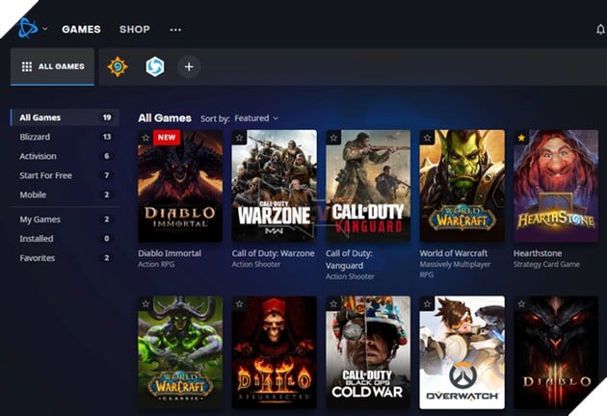Screen dimensions: 607x416
Task: Favorite Overwatch with its star
Action: [427, 304]
